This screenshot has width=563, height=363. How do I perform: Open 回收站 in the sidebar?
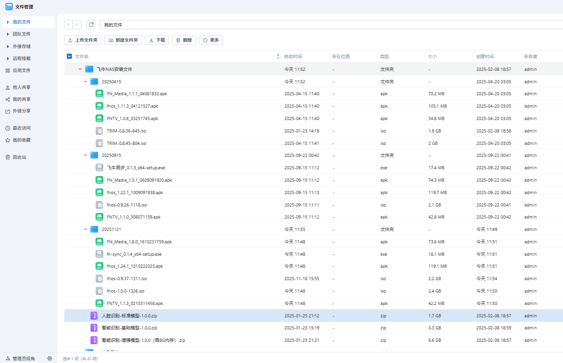point(19,157)
